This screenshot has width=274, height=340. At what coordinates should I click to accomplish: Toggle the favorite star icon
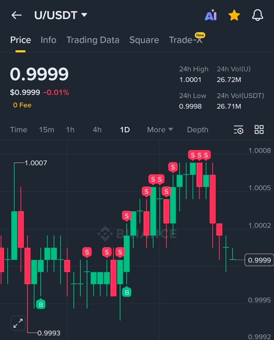tap(234, 15)
